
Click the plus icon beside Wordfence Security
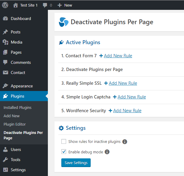click(110, 111)
